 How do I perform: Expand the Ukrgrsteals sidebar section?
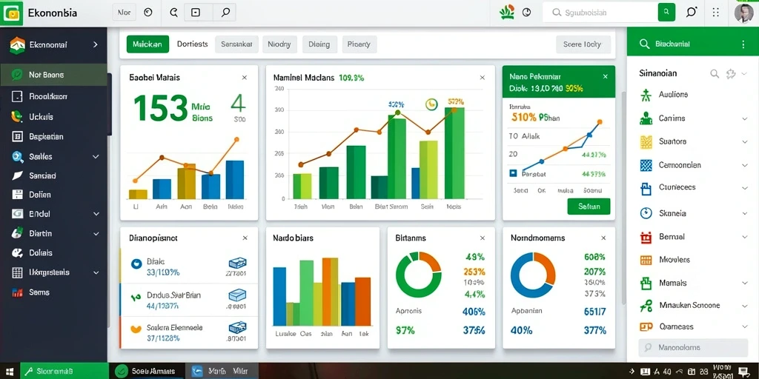(x=96, y=272)
